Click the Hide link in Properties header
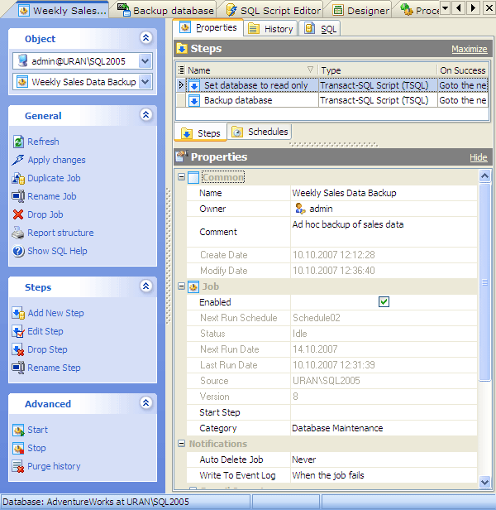 point(478,157)
